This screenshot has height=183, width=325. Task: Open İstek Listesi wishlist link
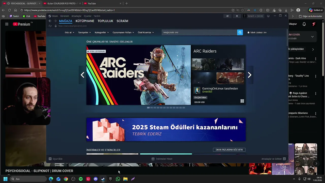257,33
